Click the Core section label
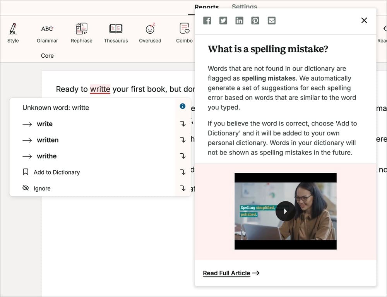This screenshot has width=387, height=297. [47, 56]
